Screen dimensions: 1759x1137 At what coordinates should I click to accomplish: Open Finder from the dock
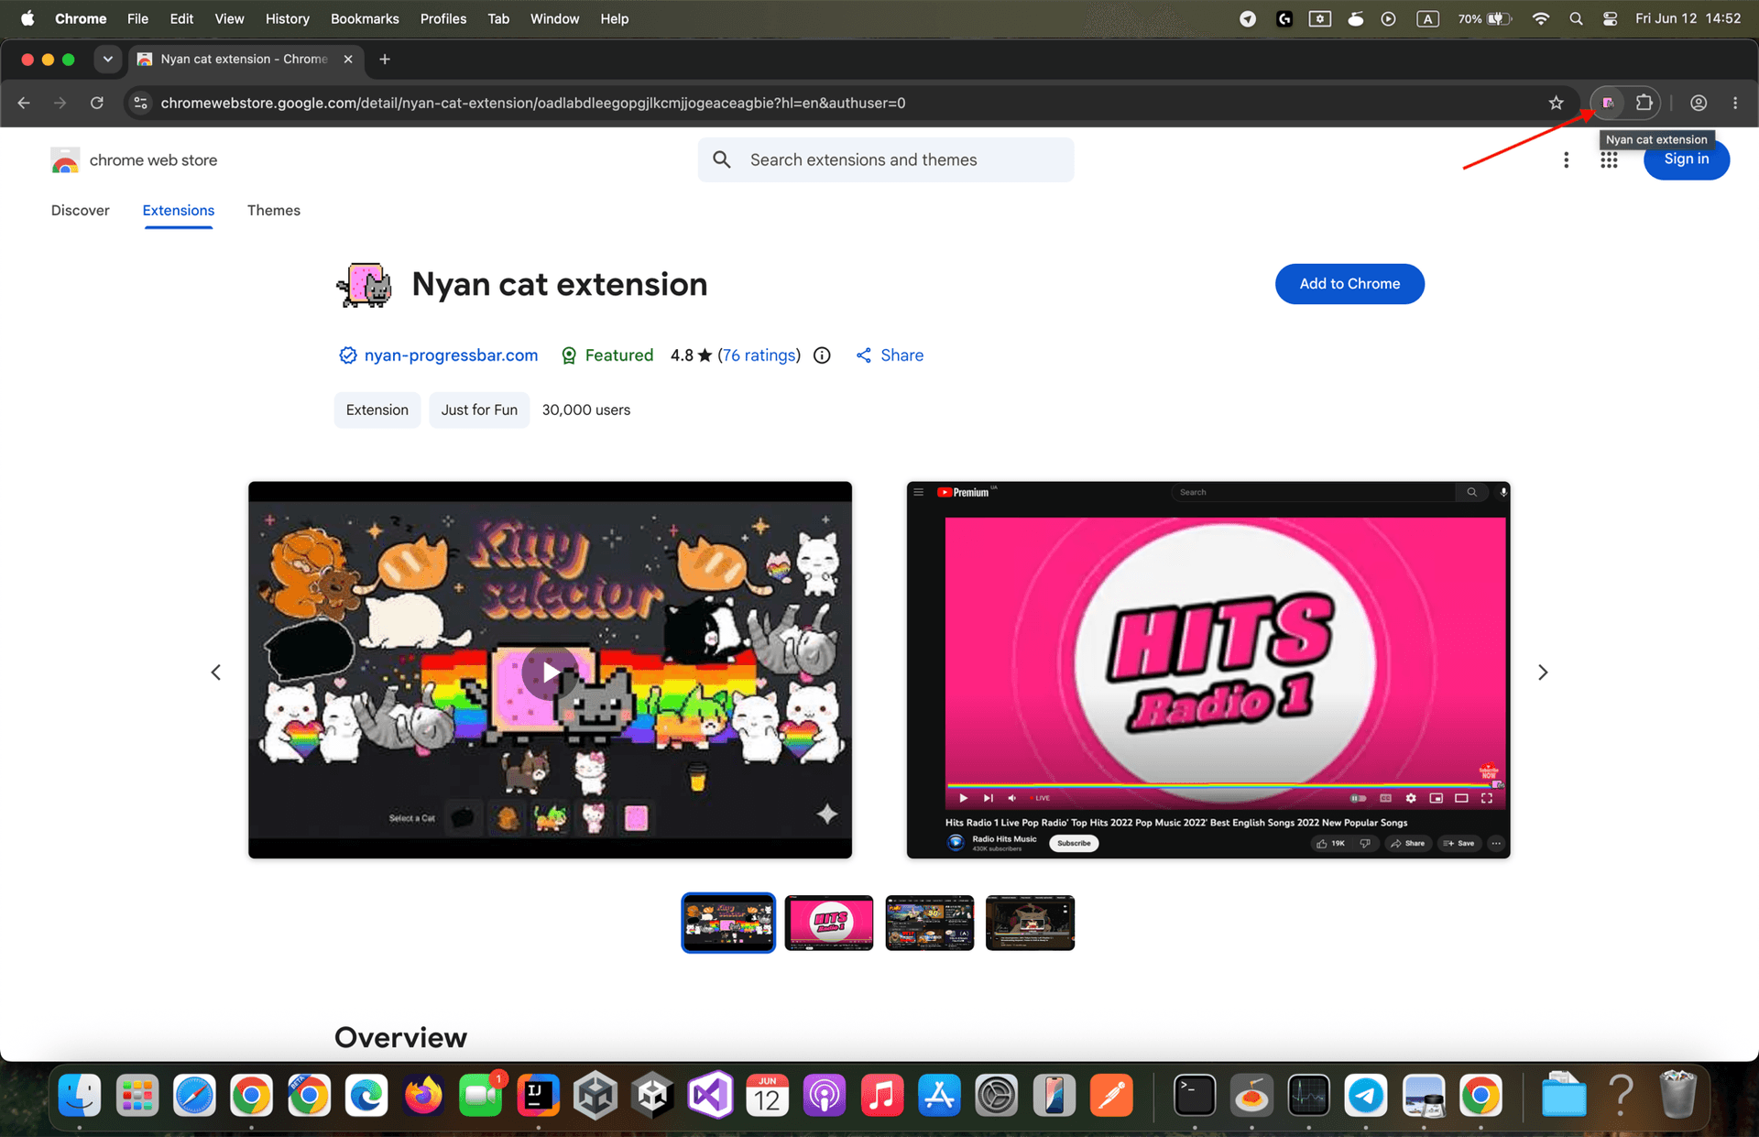(x=80, y=1095)
